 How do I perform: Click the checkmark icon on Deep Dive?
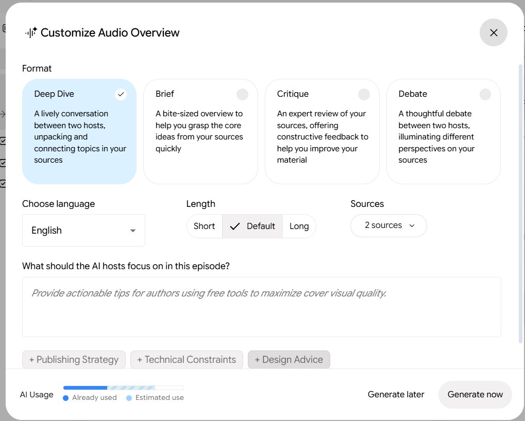121,94
